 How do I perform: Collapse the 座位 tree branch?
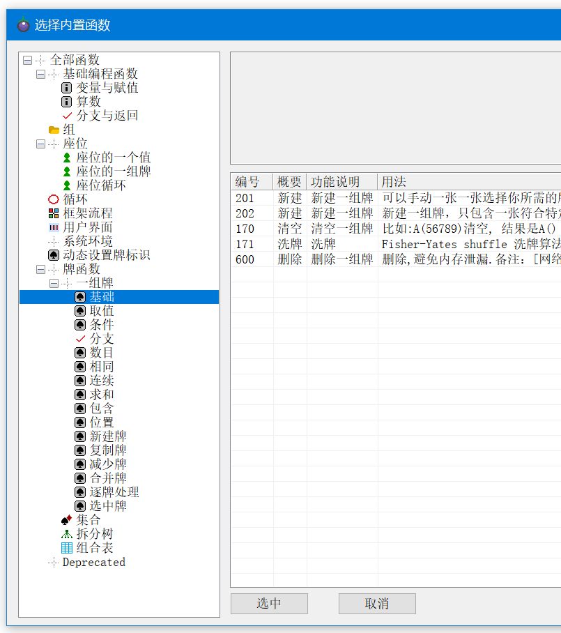(x=40, y=144)
